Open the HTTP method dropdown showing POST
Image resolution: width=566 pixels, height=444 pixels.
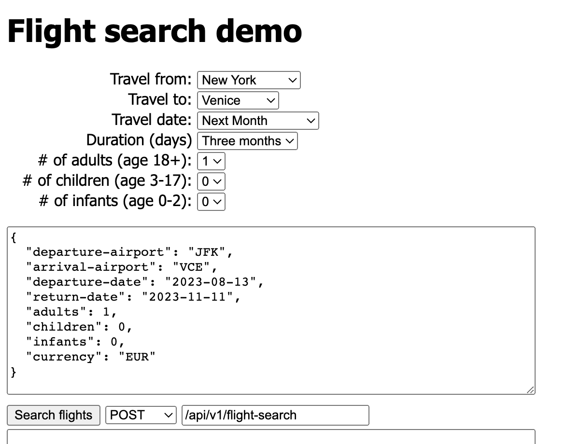[141, 415]
